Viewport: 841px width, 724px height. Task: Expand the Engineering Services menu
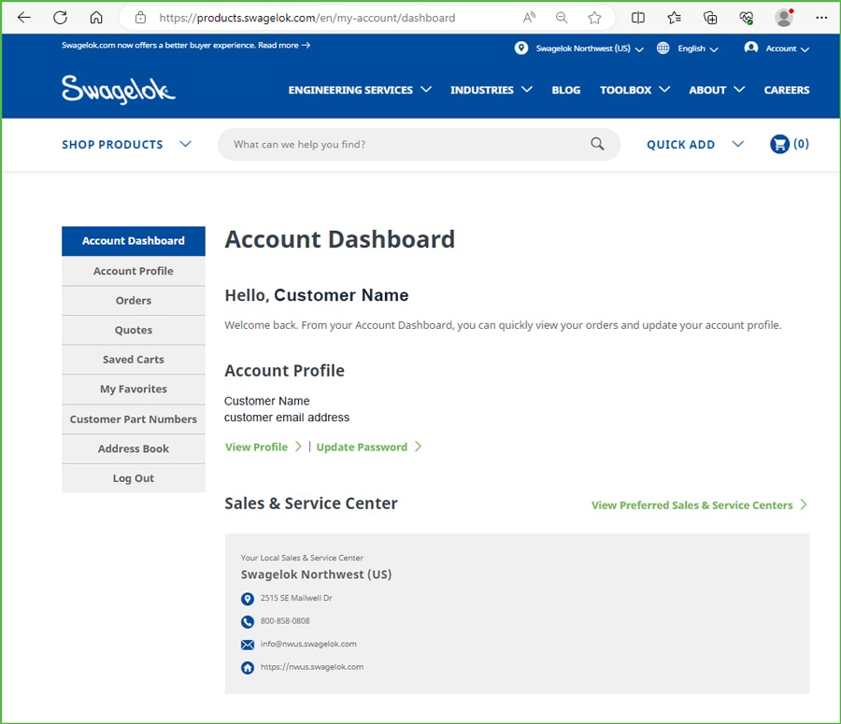[x=360, y=90]
